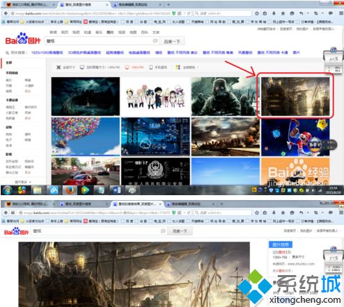Open the anime chibi characters thumbnail

pyautogui.click(x=155, y=97)
